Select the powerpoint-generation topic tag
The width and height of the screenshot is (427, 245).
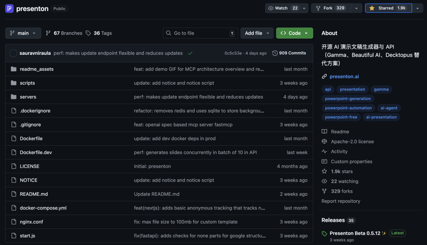tap(348, 98)
